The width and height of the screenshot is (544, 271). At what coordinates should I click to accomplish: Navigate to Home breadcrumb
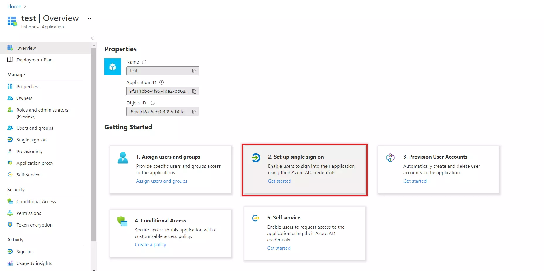coord(14,6)
